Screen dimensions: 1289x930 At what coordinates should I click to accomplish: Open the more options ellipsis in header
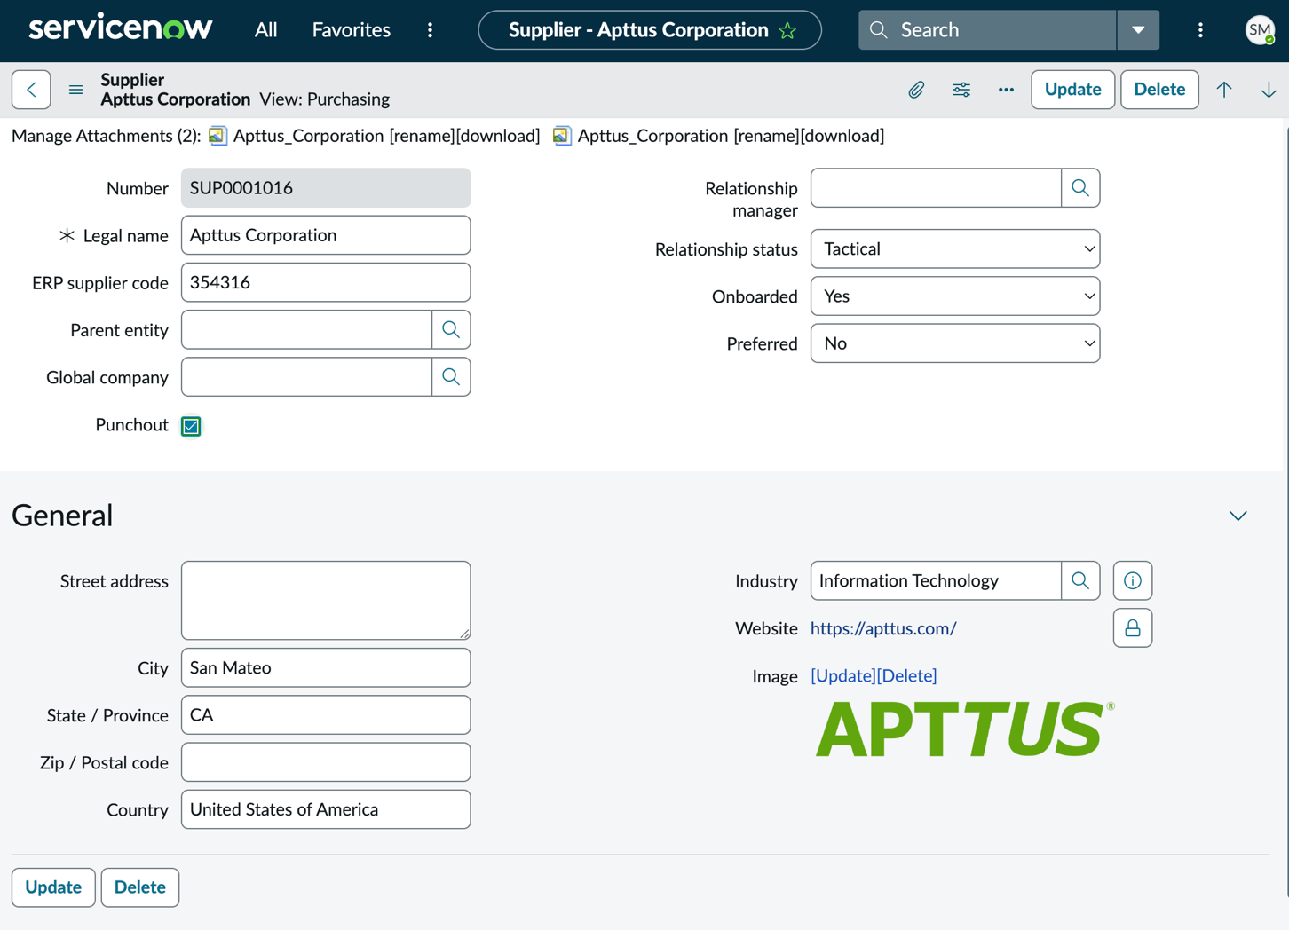(x=1006, y=90)
